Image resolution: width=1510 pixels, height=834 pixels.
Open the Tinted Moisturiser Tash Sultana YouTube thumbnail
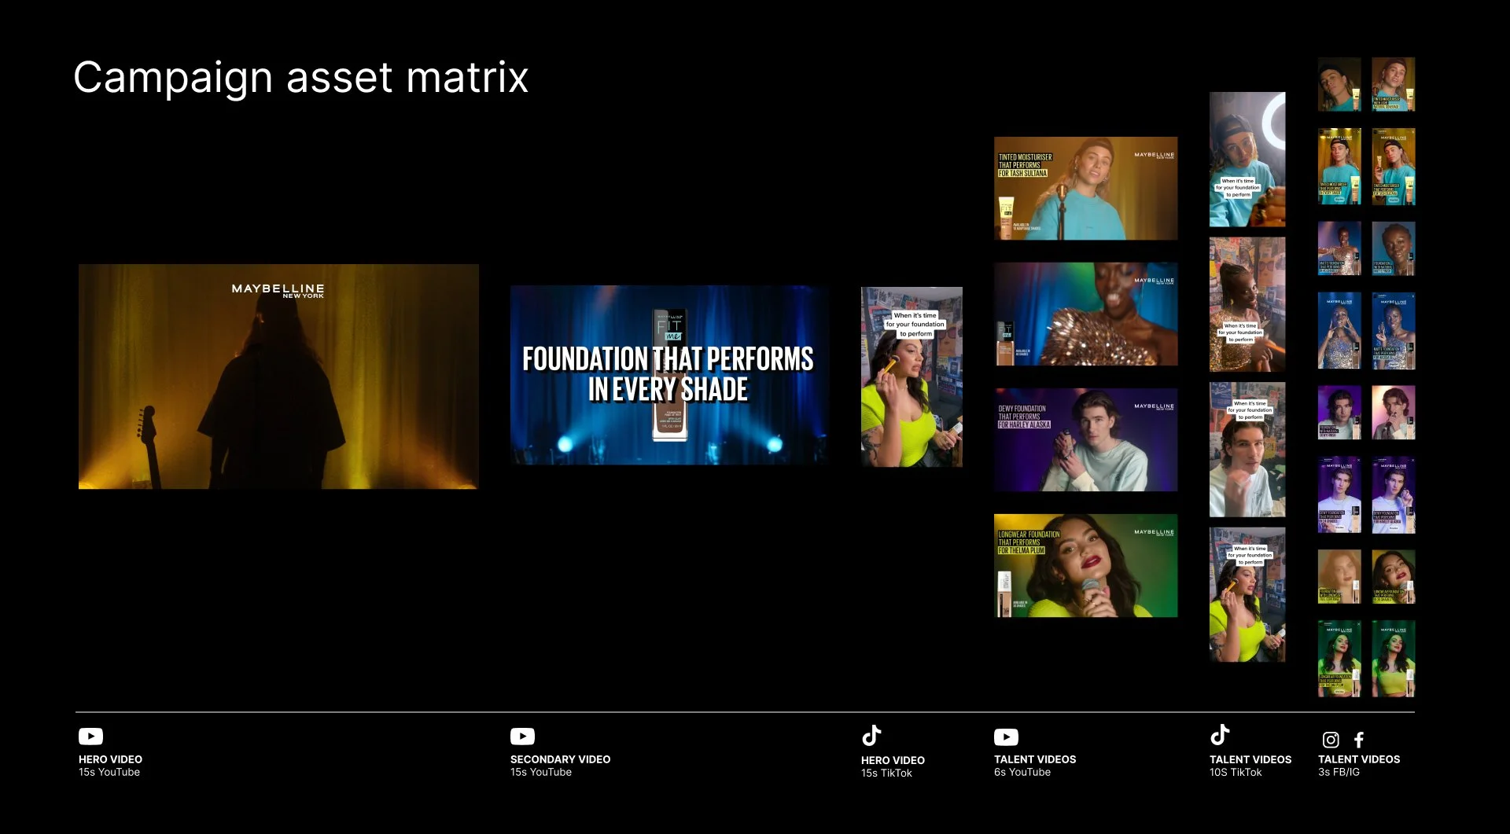1085,189
